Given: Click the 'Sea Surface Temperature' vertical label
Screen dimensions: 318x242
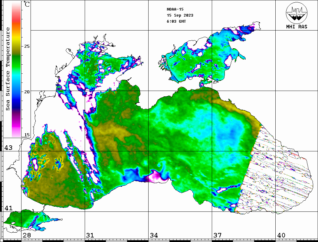Looking at the screenshot, I should tap(8, 69).
